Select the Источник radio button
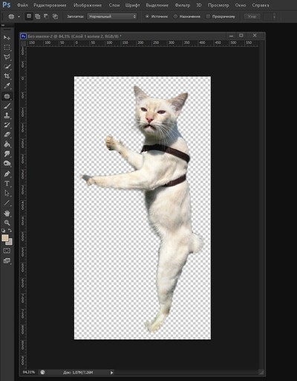This screenshot has width=297, height=381. [147, 16]
